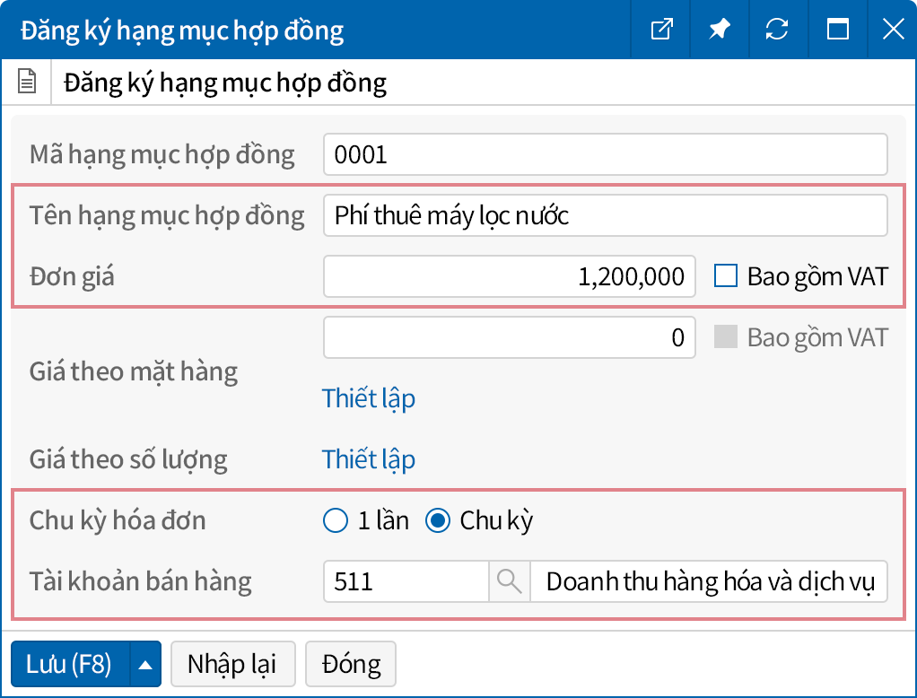This screenshot has width=917, height=698.
Task: Select the "Chu kỳ" radio button
Action: coord(438,520)
